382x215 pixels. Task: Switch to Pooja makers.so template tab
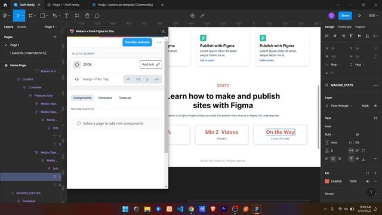125,5
